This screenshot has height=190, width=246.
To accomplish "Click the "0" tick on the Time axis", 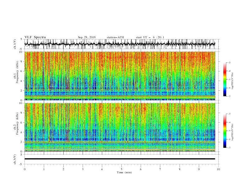I will tap(25, 169).
